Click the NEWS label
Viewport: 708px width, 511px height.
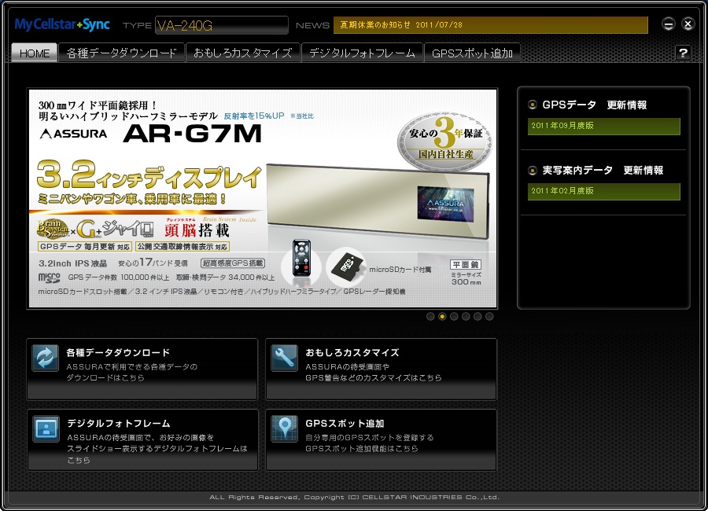[x=312, y=25]
